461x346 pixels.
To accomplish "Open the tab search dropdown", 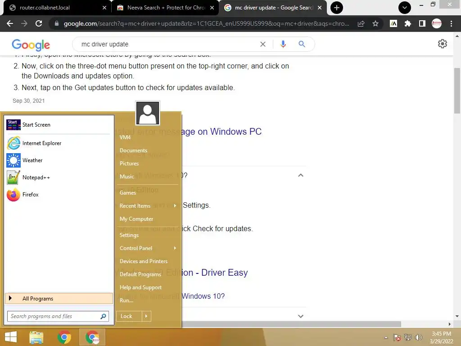I will pyautogui.click(x=405, y=8).
